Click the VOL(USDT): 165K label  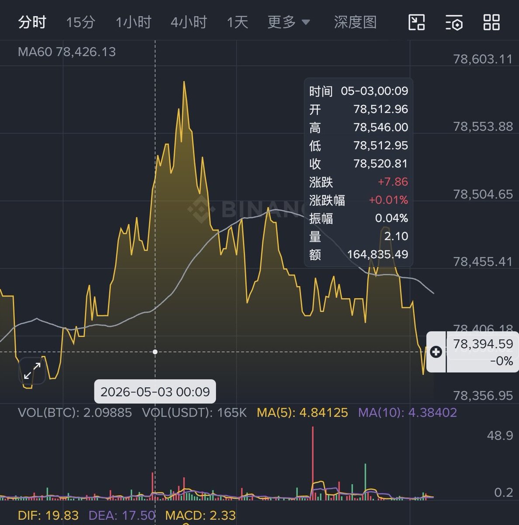pos(194,413)
